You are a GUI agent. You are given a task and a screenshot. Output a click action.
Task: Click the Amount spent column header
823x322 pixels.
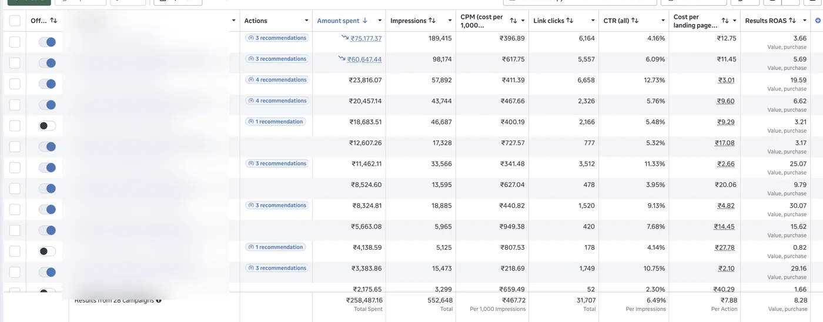[x=338, y=21]
